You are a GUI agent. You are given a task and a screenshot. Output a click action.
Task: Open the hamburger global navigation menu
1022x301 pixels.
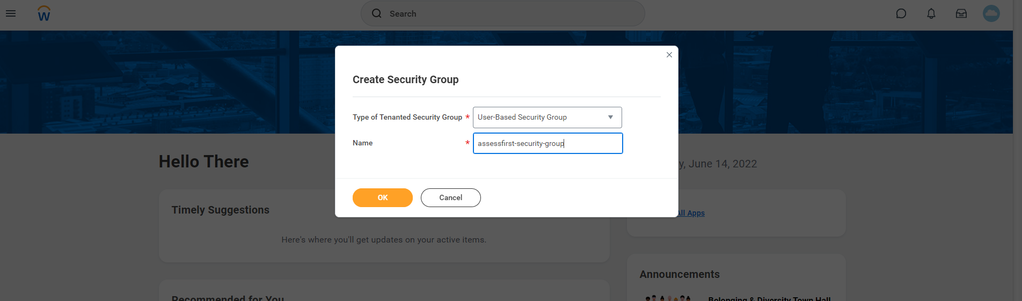11,13
